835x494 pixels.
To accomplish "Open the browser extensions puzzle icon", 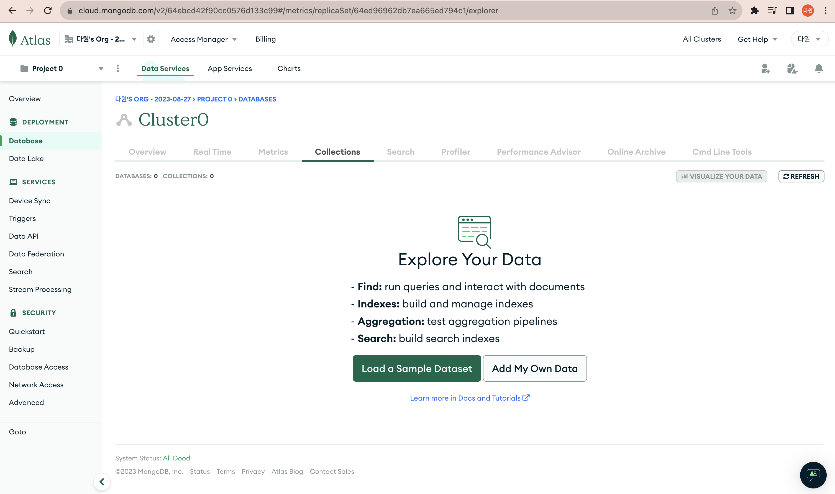I will coord(754,11).
